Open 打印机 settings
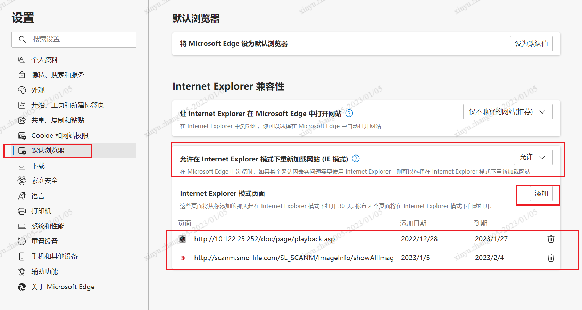Image resolution: width=582 pixels, height=310 pixels. (41, 211)
